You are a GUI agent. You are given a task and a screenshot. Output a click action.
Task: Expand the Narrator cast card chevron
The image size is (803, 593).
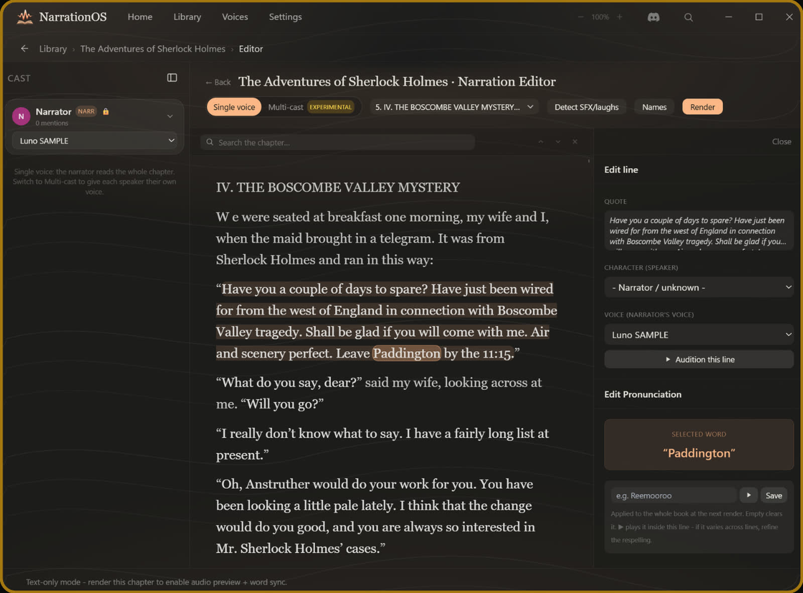170,116
